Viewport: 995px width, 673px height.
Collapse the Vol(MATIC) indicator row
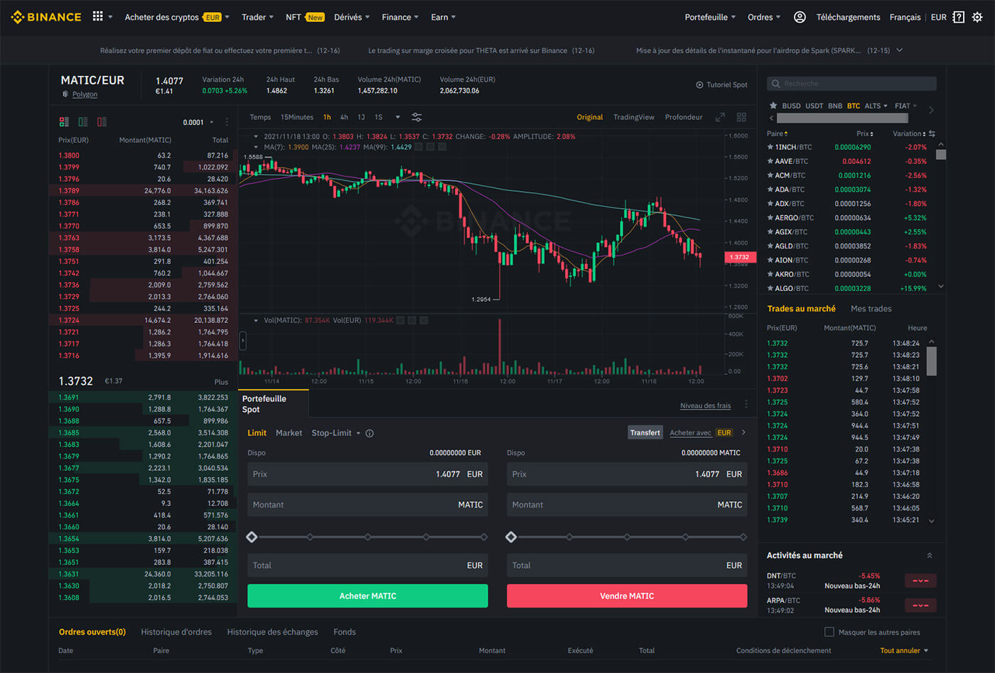(x=256, y=320)
